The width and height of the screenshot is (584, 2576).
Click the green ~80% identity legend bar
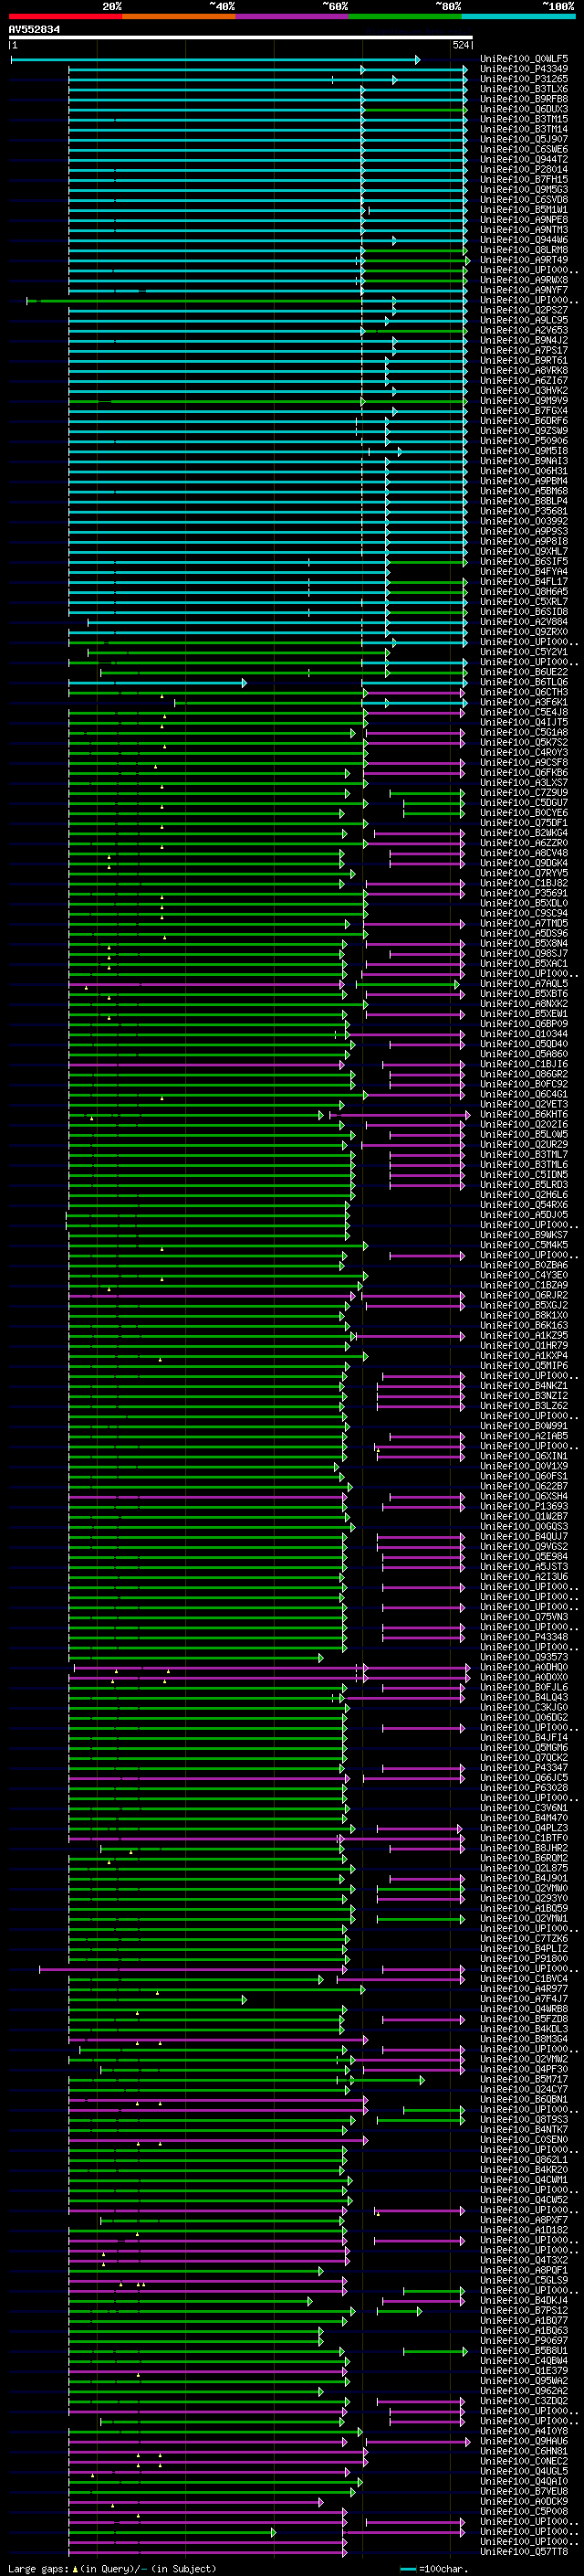(x=405, y=17)
